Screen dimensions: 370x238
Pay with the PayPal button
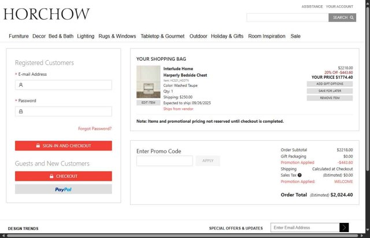pyautogui.click(x=64, y=189)
